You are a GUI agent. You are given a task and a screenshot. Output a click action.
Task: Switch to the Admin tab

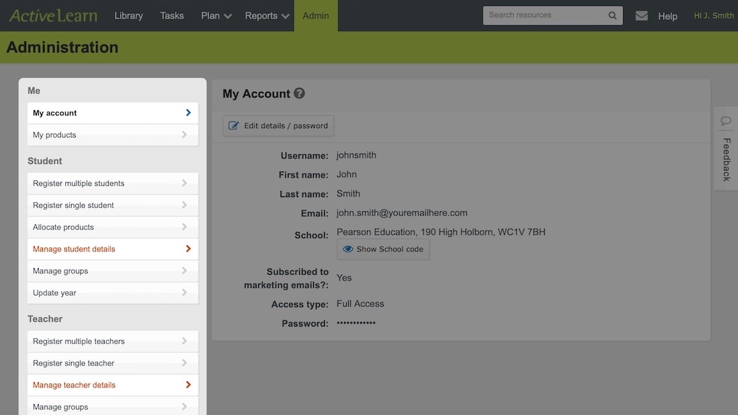tap(315, 15)
